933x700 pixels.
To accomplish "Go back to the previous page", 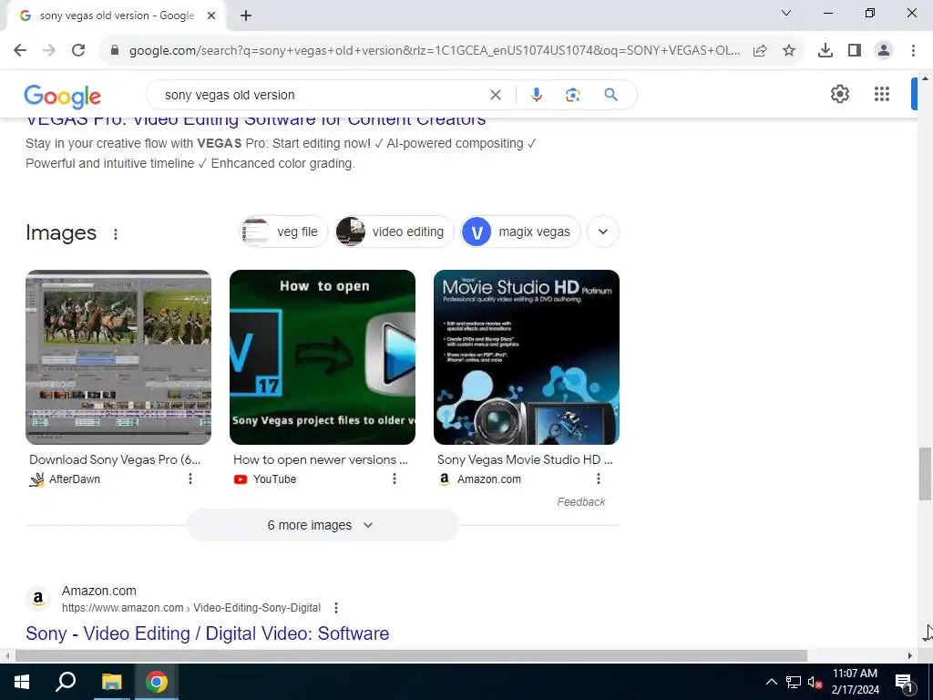I will coord(20,50).
